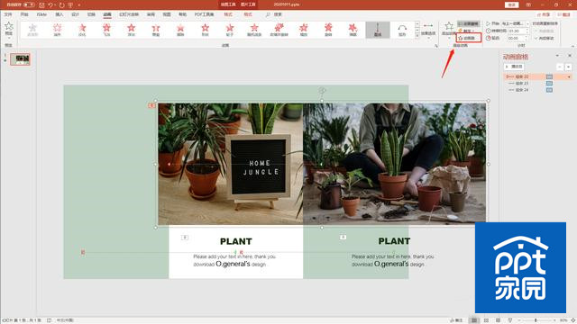The width and height of the screenshot is (577, 324).
Task: Click Start From Beginning quick access icon
Action: coord(70,5)
